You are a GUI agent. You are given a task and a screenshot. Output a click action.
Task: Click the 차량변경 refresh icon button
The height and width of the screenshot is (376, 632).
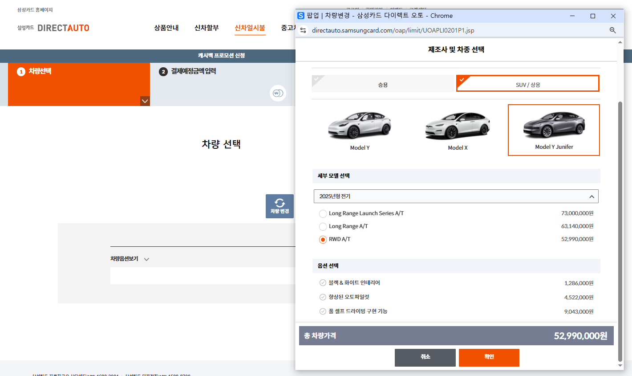coord(280,206)
